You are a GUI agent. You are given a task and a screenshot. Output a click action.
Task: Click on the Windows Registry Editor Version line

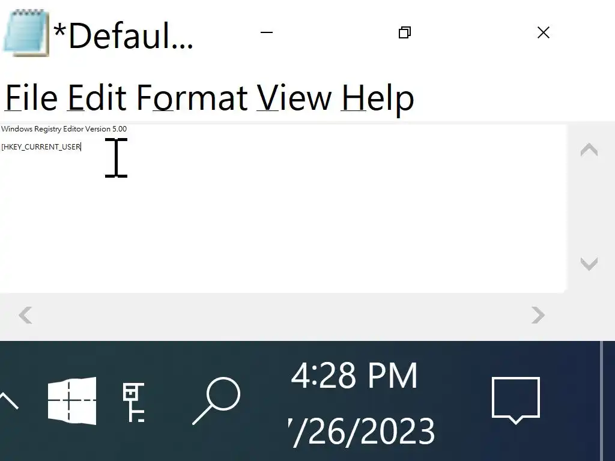[x=64, y=129]
